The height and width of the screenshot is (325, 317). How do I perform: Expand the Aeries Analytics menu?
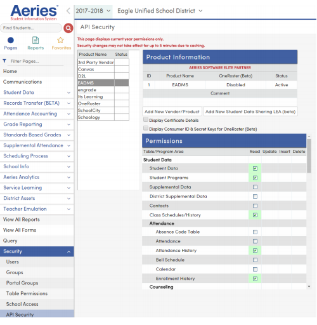[37, 177]
